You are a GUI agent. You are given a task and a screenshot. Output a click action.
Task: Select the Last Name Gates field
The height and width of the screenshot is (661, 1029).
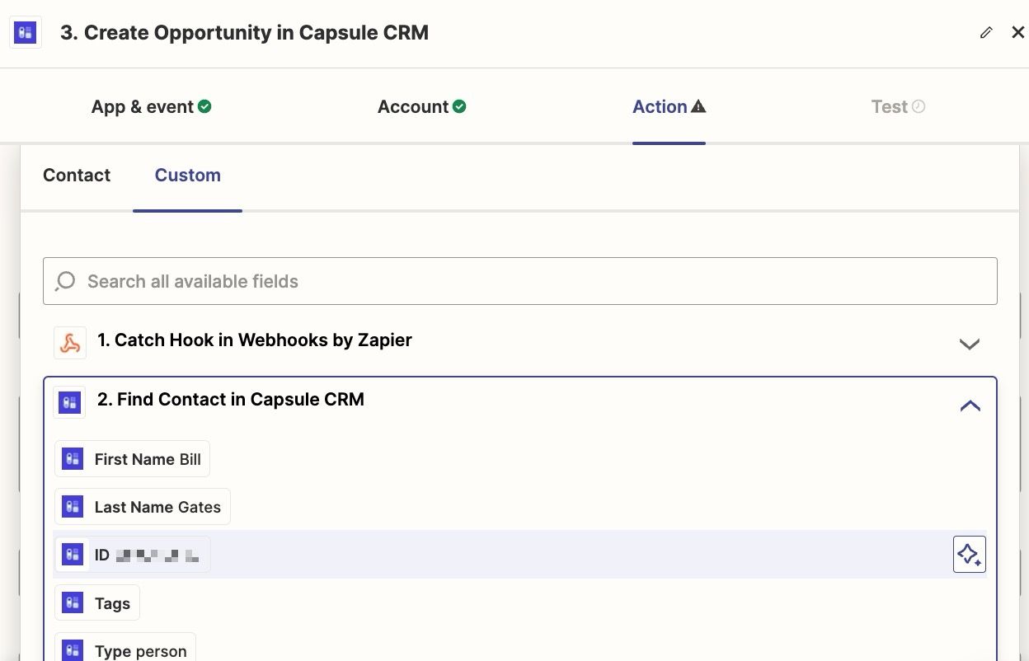pyautogui.click(x=143, y=507)
